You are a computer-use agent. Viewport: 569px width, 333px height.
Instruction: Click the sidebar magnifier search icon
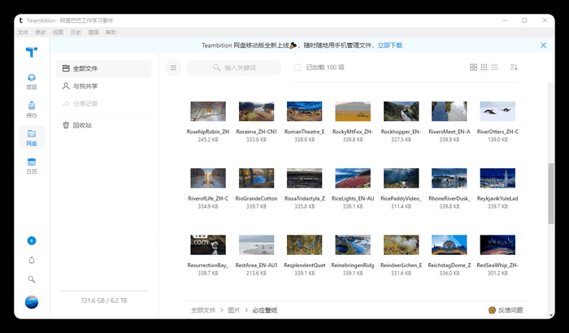[32, 279]
